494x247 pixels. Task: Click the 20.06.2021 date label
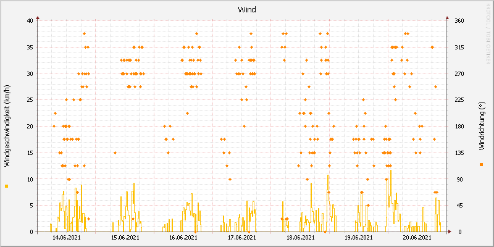417,238
